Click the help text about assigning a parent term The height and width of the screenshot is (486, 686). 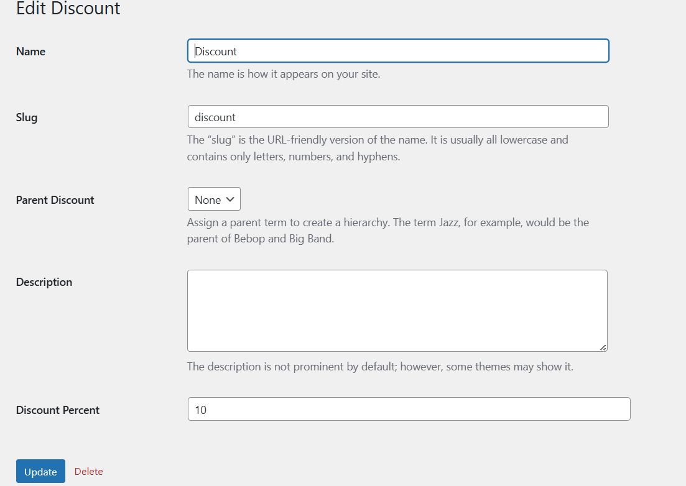pyautogui.click(x=388, y=231)
